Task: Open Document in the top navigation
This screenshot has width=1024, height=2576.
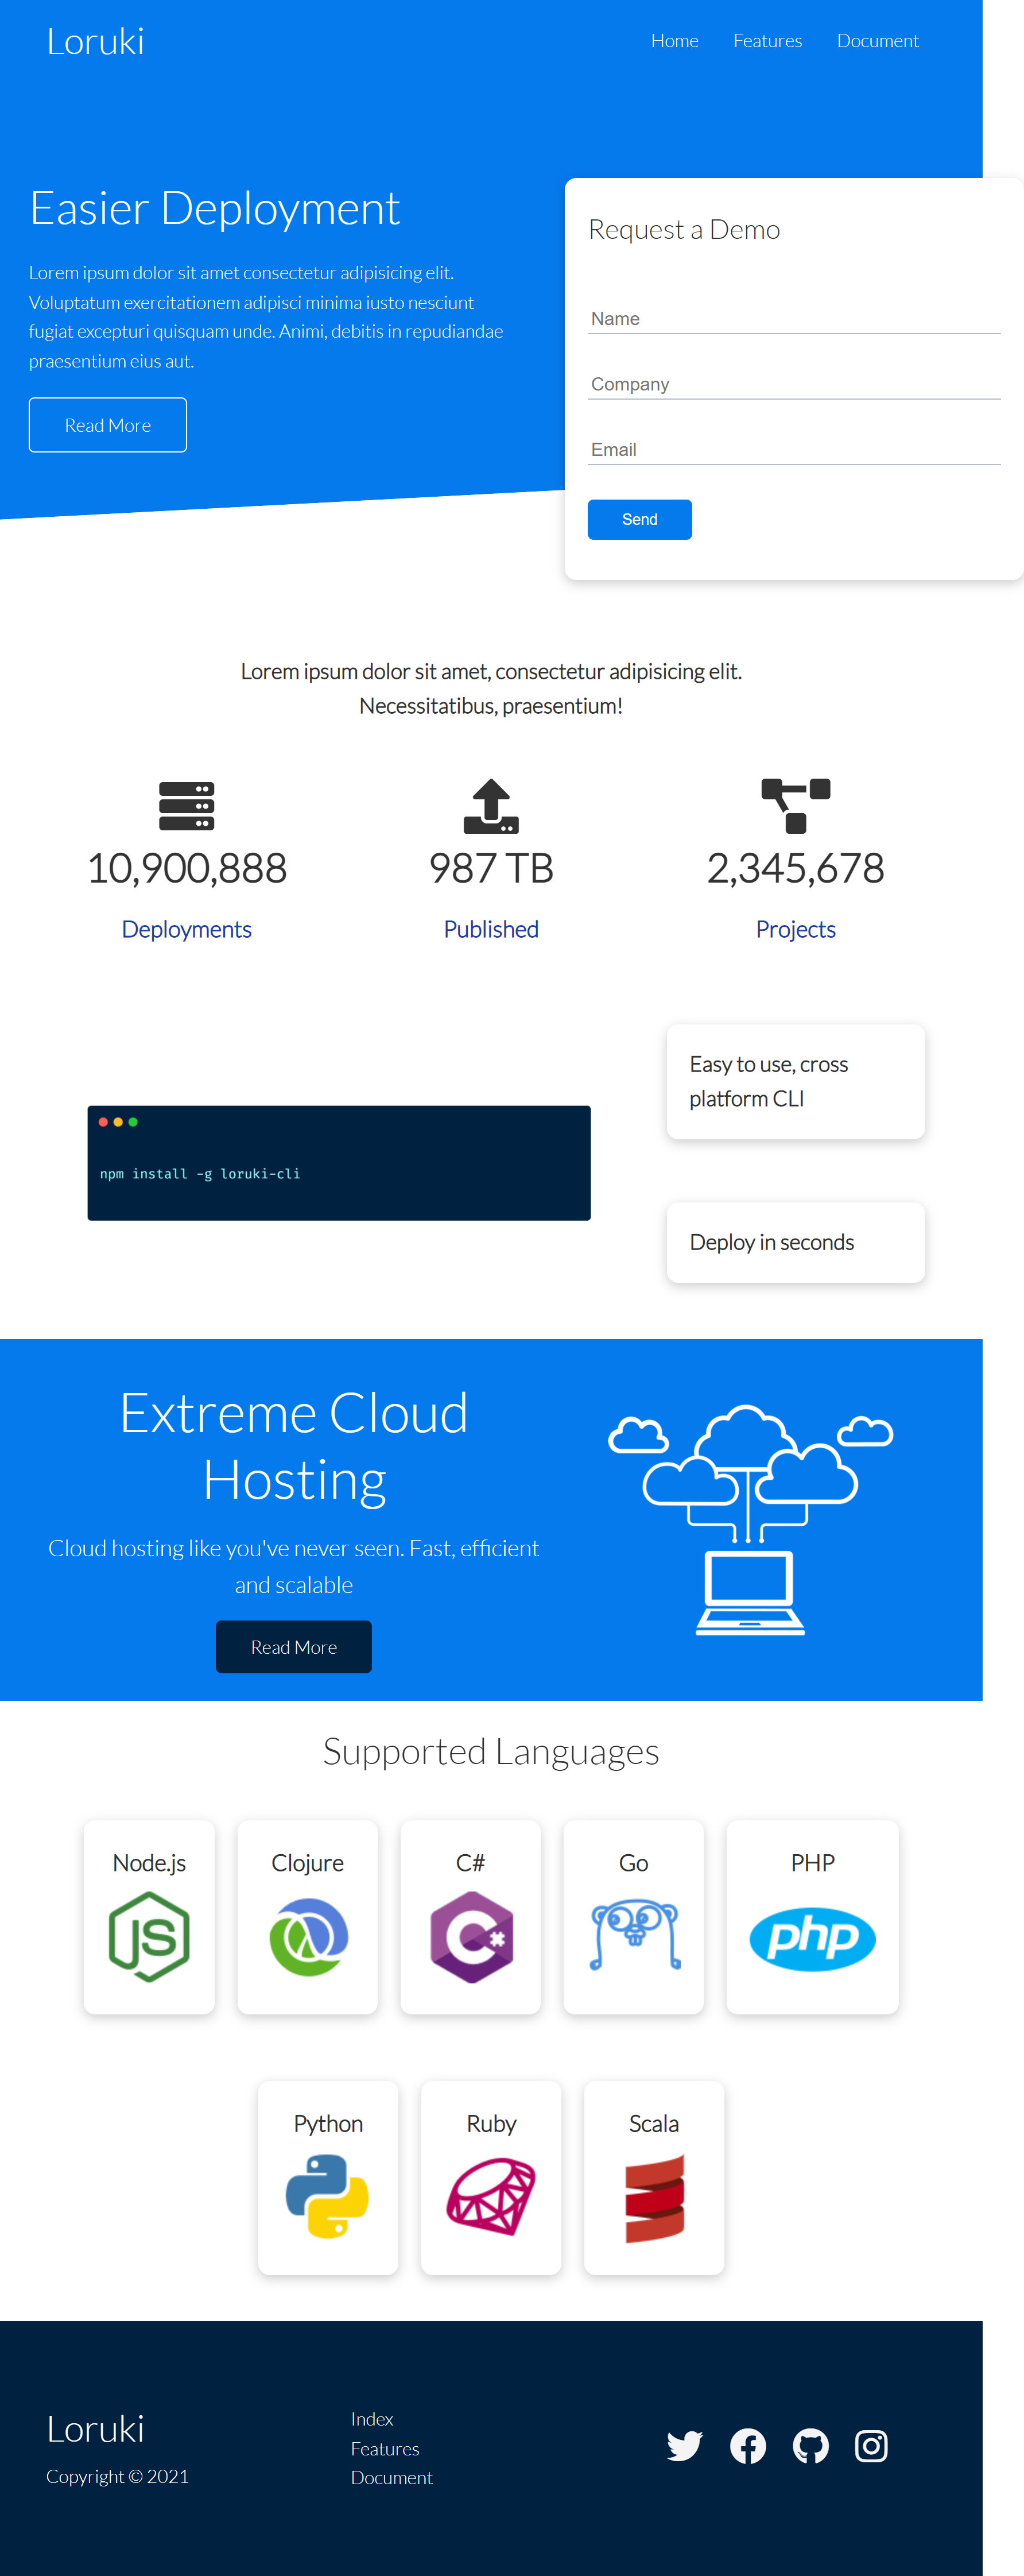Action: 878,41
